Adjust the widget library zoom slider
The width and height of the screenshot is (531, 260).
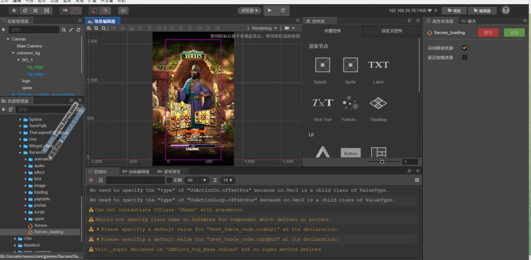coord(382,162)
